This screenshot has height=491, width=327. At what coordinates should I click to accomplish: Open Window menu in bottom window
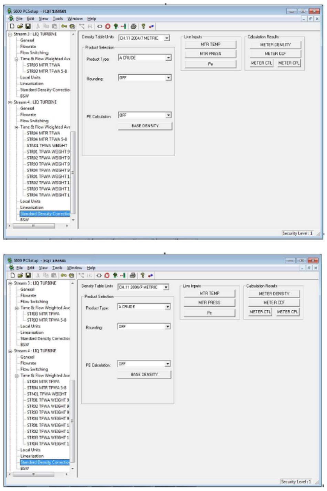(75, 268)
